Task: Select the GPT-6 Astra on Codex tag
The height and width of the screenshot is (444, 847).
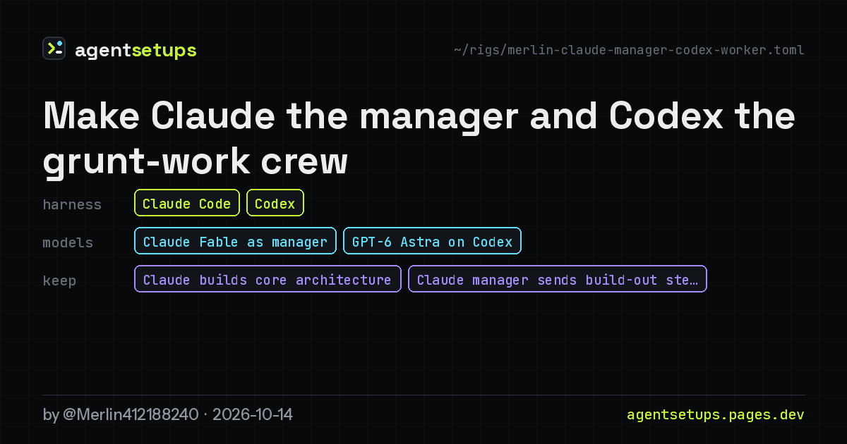Action: [432, 241]
